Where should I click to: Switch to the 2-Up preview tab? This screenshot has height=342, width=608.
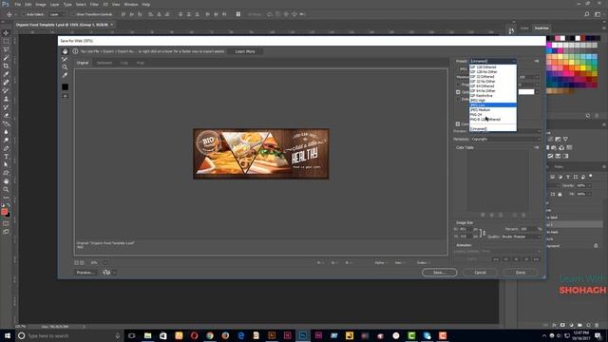click(124, 63)
